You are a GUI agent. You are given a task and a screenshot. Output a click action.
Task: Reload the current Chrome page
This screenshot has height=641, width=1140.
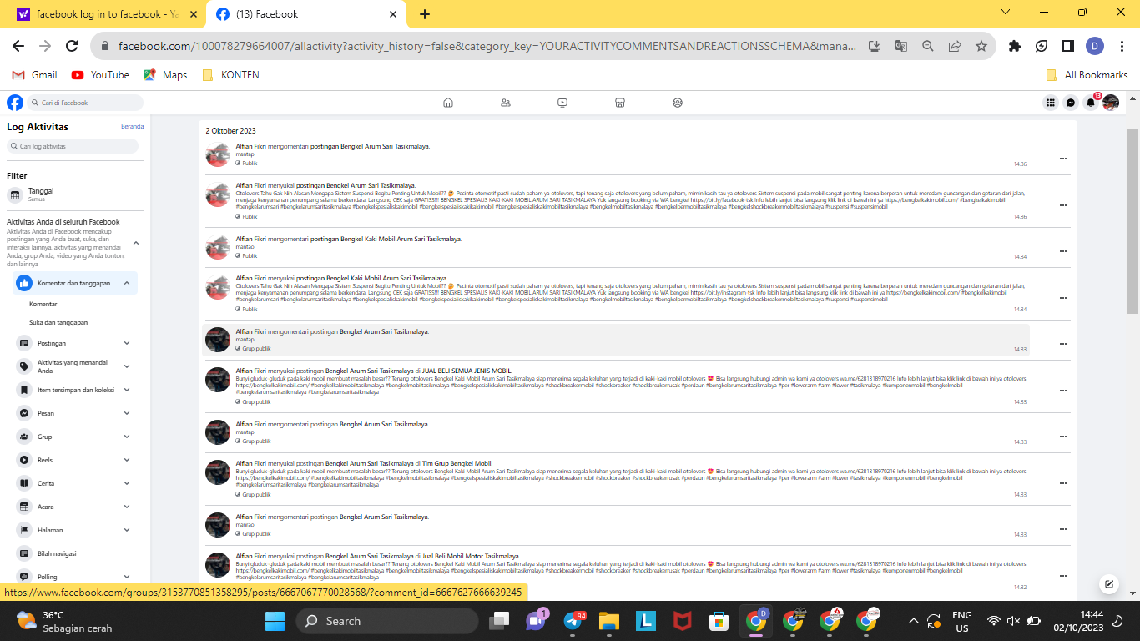[x=72, y=46]
